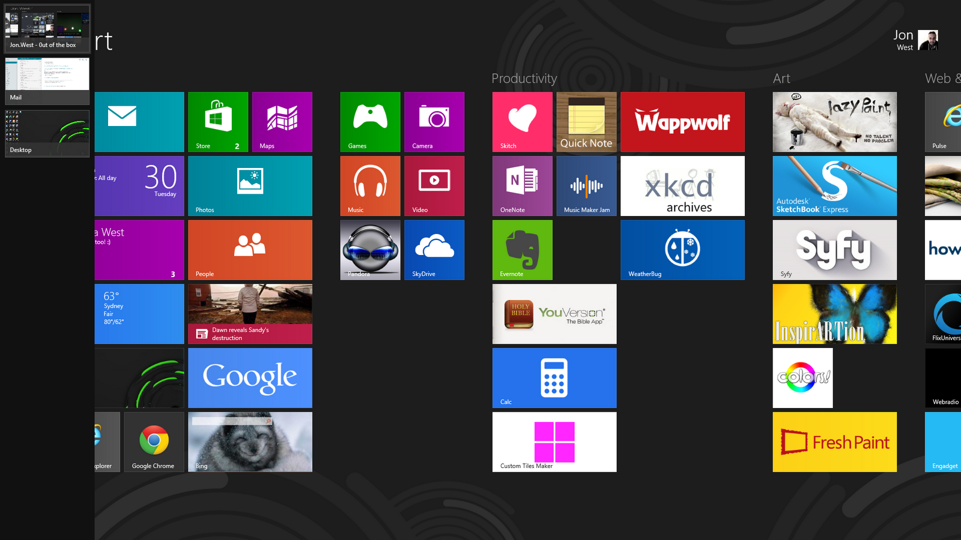This screenshot has height=540, width=961.
Task: Open the calendar tile showing 30 Tuesday
Action: (139, 186)
